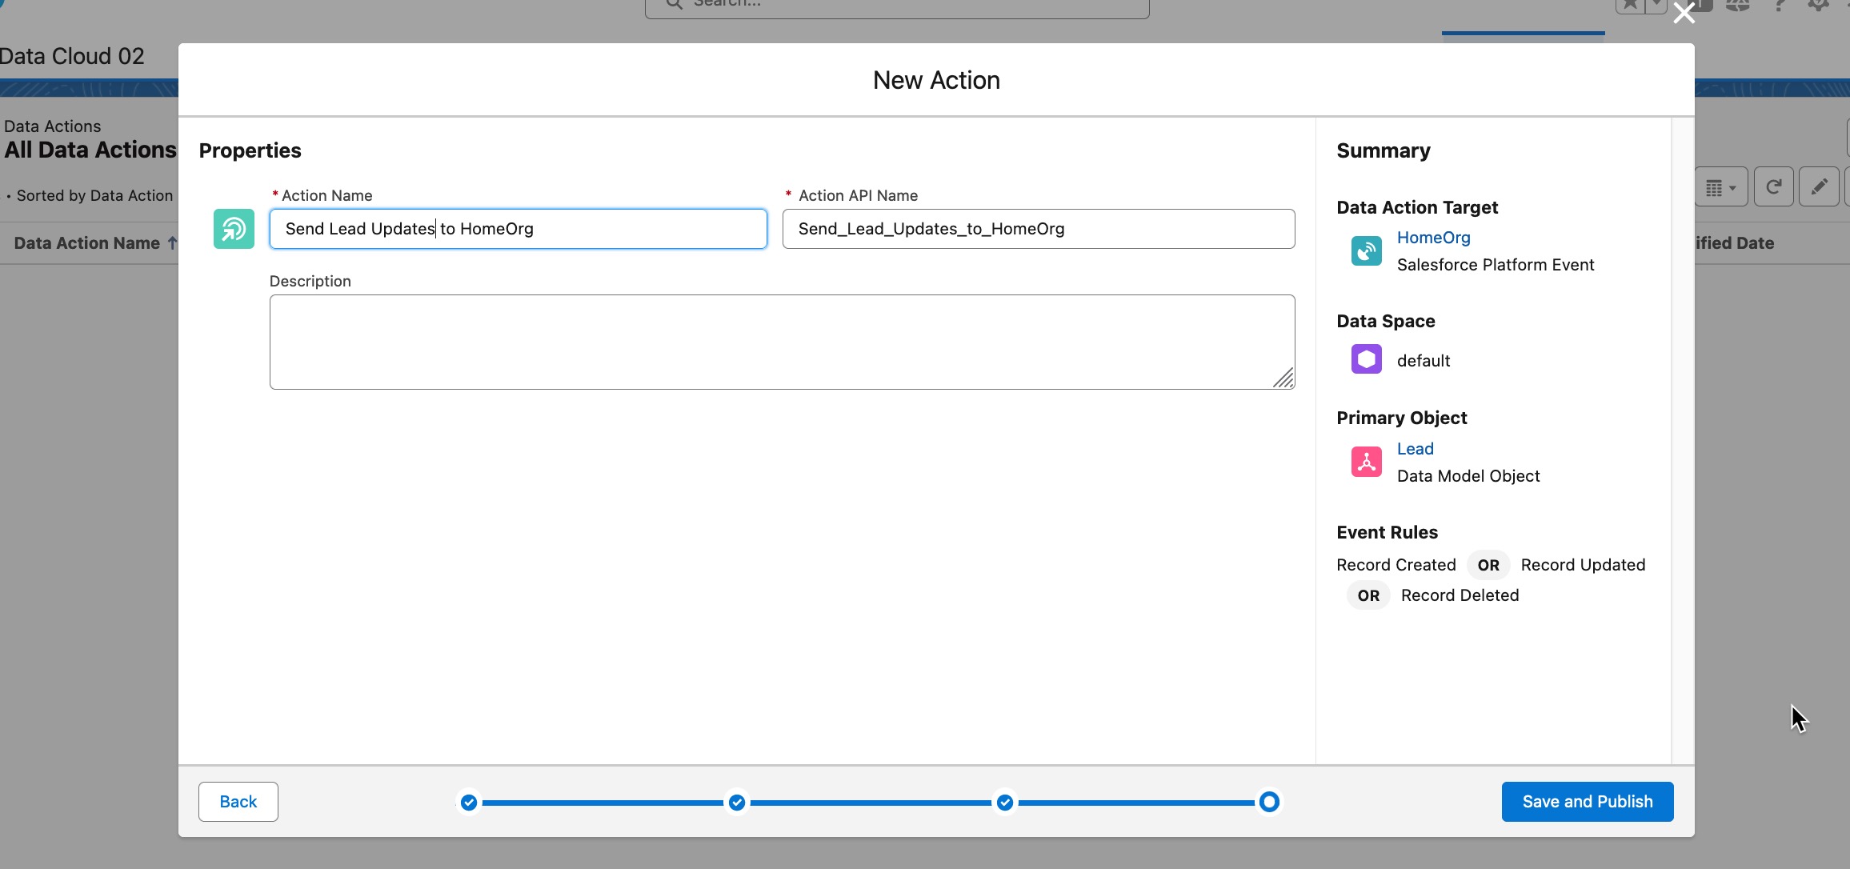
Task: Close the New Action dialog with X
Action: (x=1684, y=13)
